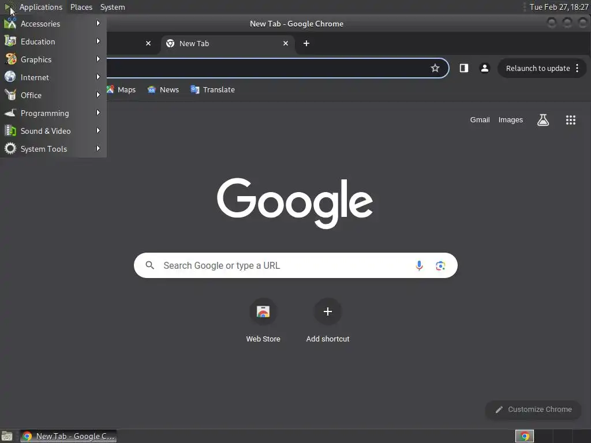Open the Chrome profile icon
Viewport: 591px width, 443px height.
[485, 68]
